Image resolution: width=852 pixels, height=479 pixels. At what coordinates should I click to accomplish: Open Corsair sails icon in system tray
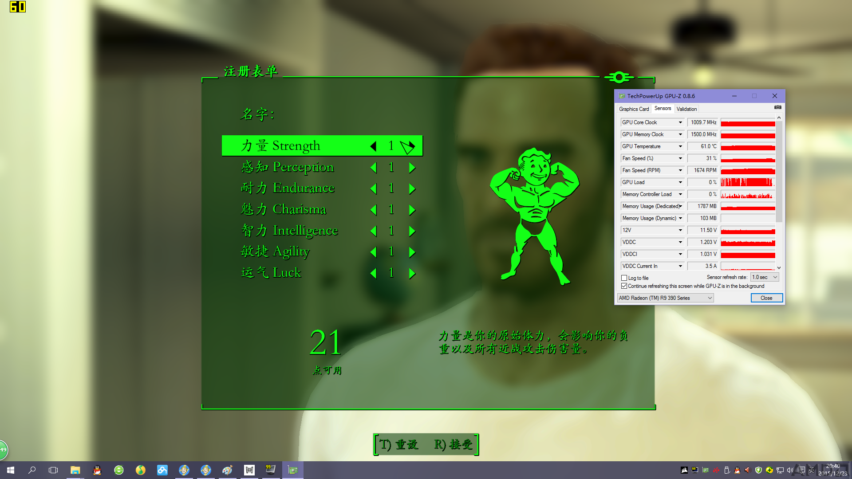coord(684,470)
